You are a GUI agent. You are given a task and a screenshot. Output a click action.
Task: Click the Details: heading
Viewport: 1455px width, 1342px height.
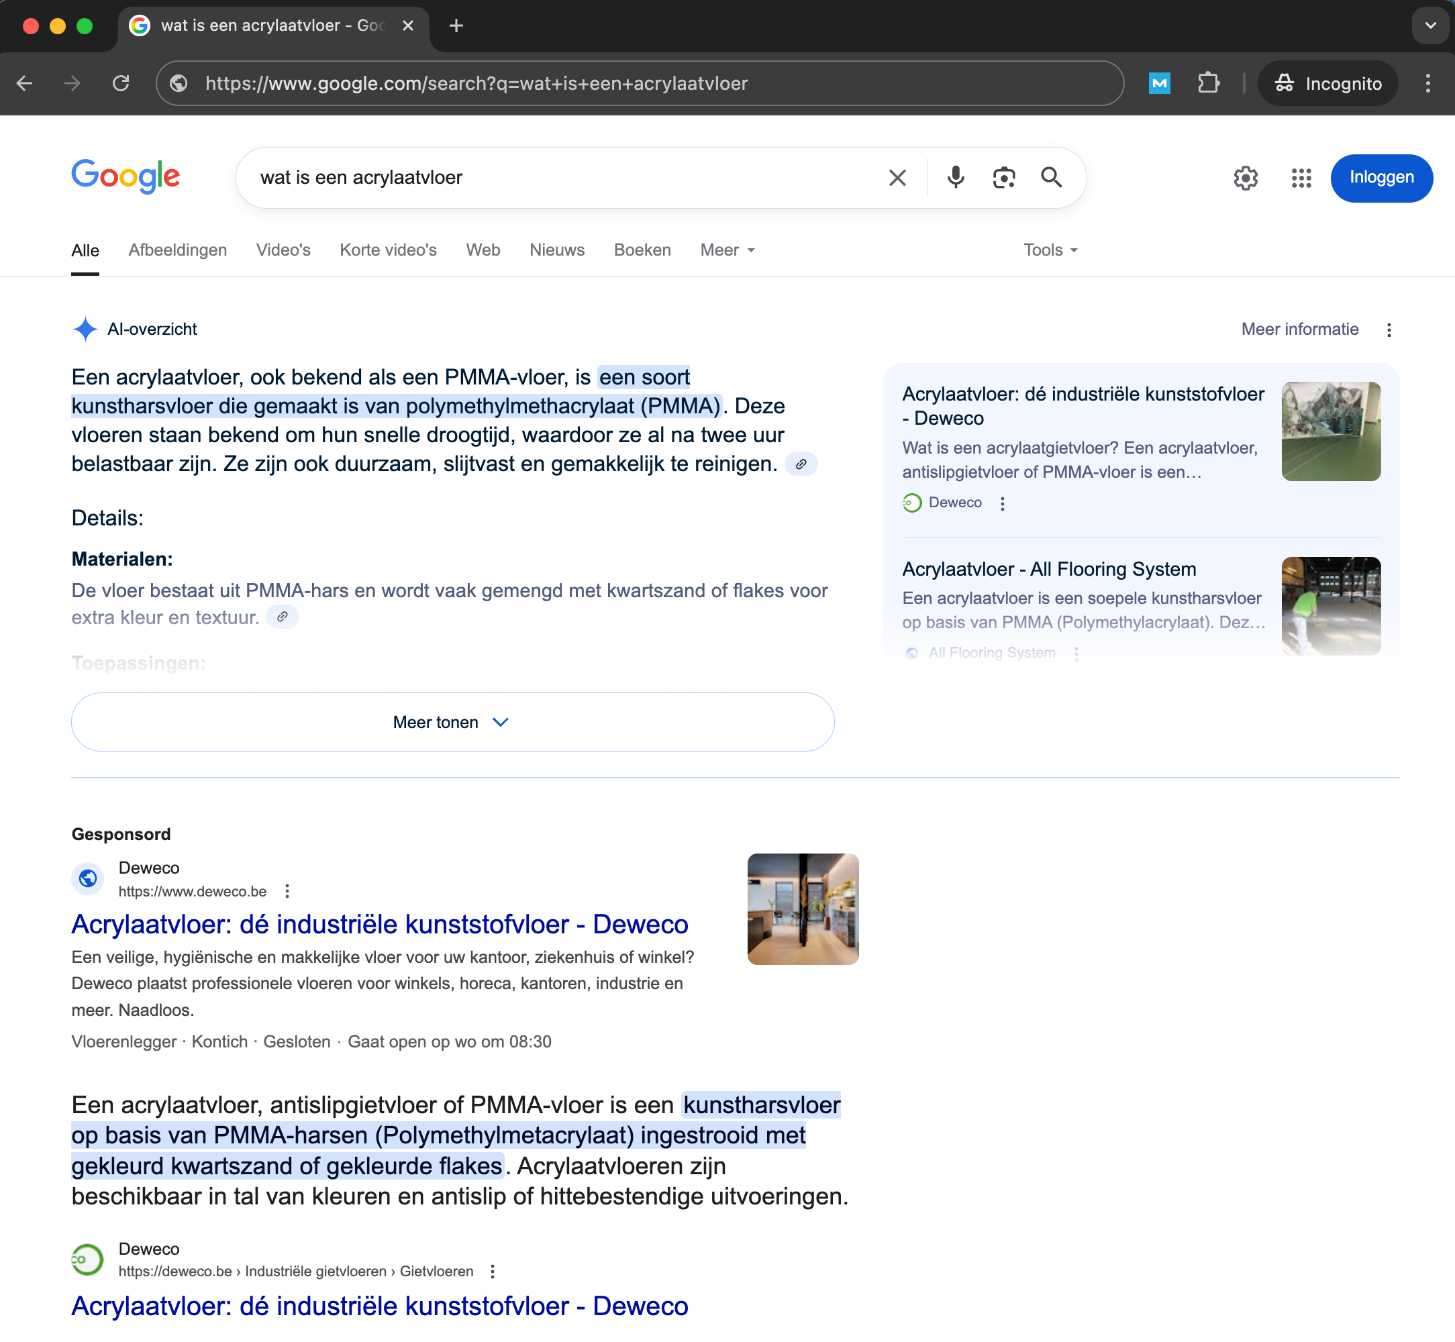click(x=107, y=519)
